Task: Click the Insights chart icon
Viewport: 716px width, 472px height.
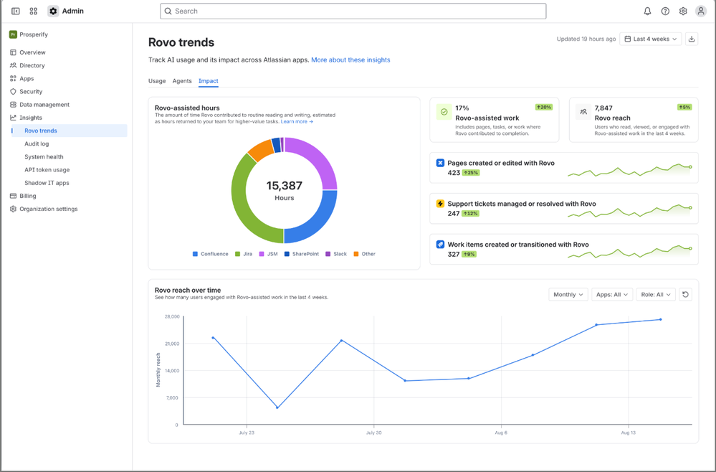Action: [x=13, y=118]
